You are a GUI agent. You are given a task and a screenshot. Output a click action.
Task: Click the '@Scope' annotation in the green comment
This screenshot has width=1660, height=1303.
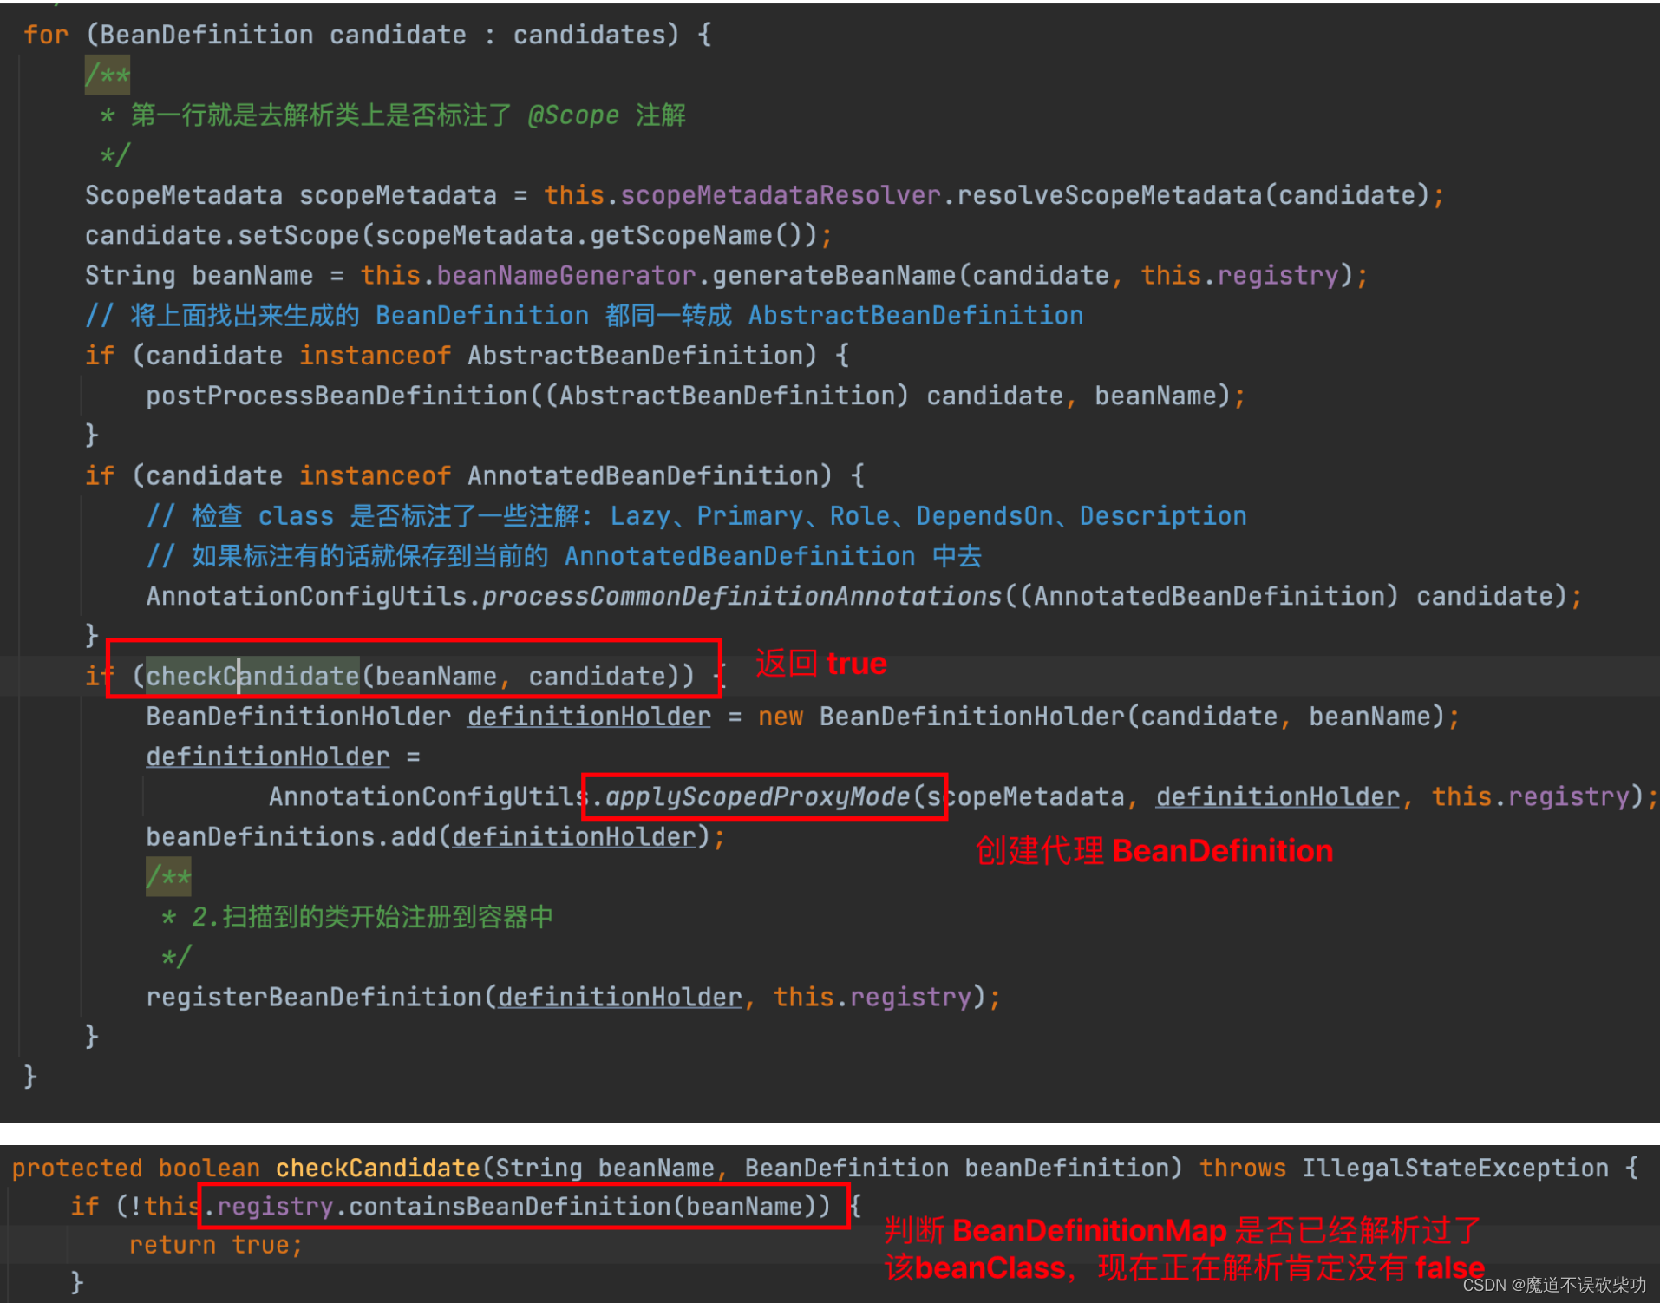pyautogui.click(x=573, y=115)
